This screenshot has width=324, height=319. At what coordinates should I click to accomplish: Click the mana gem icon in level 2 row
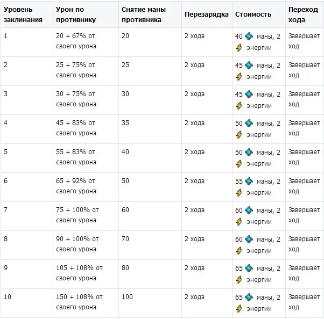(x=249, y=65)
